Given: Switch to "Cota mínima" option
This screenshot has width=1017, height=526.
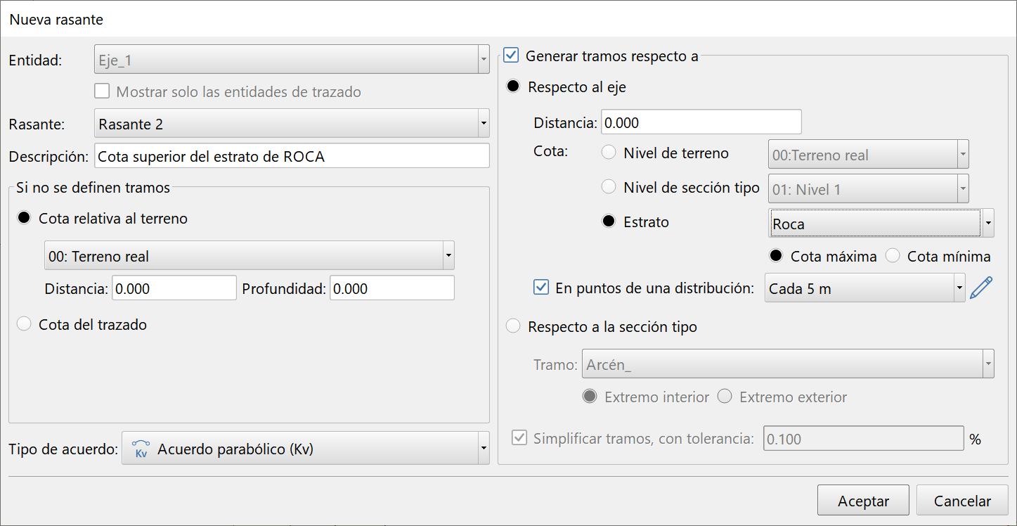Looking at the screenshot, I should pyautogui.click(x=893, y=257).
